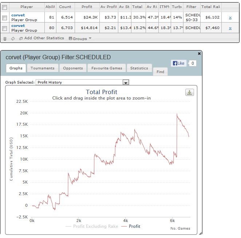Download the Total Profit chart
Viewport: 241px width, 238px height.
pos(189,93)
